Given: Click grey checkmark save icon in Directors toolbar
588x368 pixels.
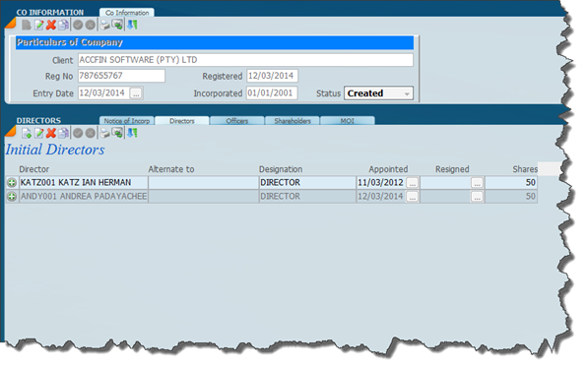Looking at the screenshot, I should [x=78, y=133].
